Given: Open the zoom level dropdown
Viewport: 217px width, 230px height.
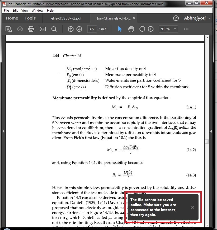Looking at the screenshot, I should pos(175,29).
